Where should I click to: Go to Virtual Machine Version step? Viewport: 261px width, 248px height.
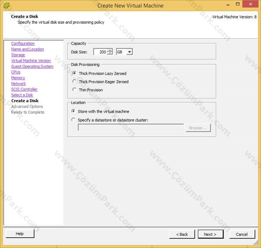coord(31,60)
